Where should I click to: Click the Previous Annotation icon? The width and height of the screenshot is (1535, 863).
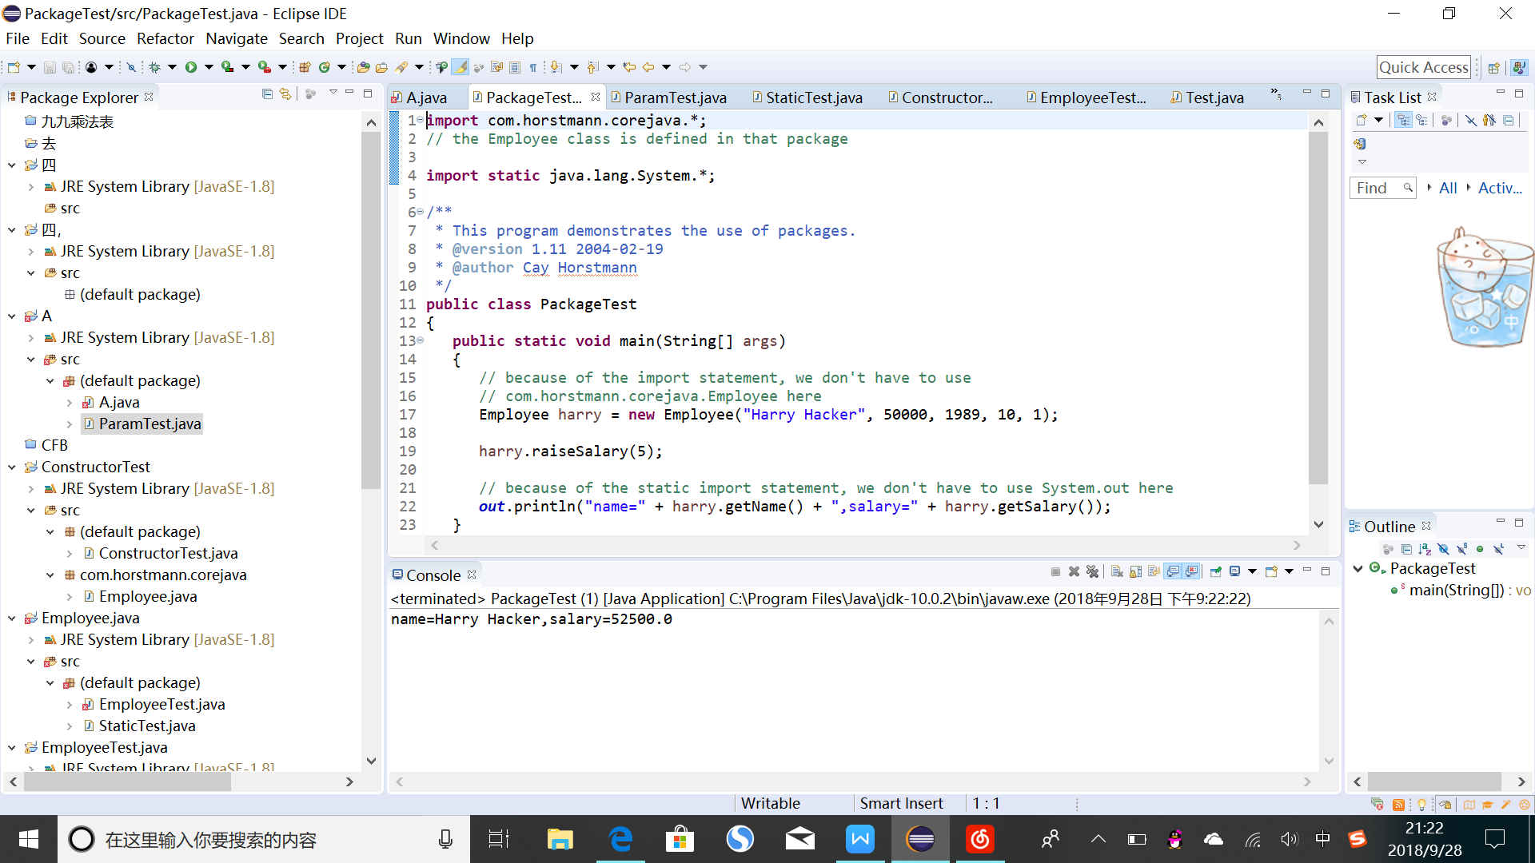pyautogui.click(x=592, y=67)
